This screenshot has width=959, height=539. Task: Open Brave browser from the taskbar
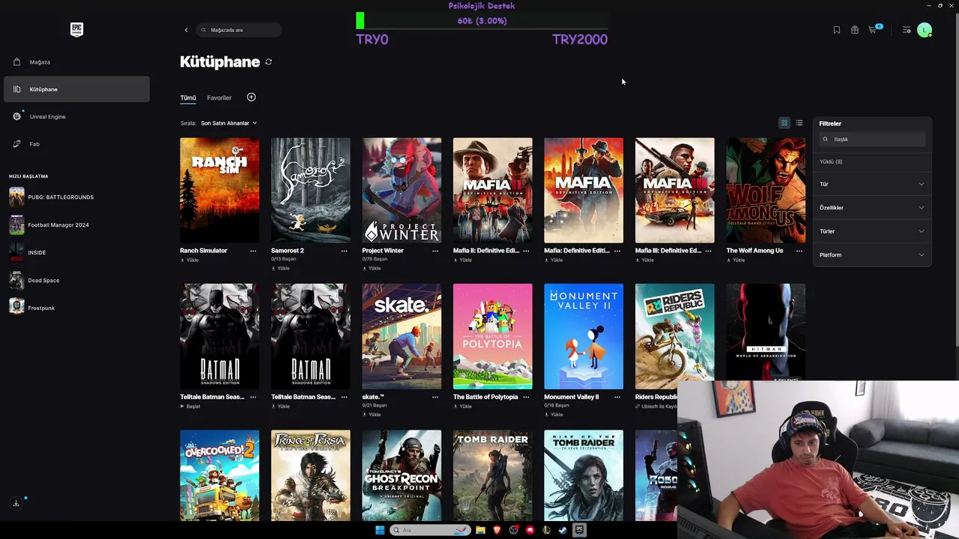pos(497,530)
